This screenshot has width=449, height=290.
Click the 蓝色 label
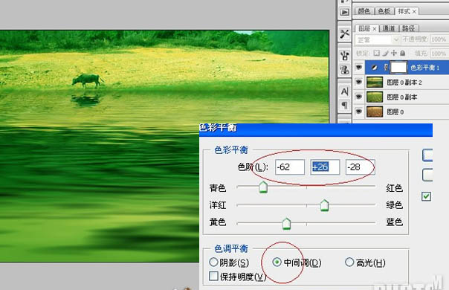(x=394, y=222)
